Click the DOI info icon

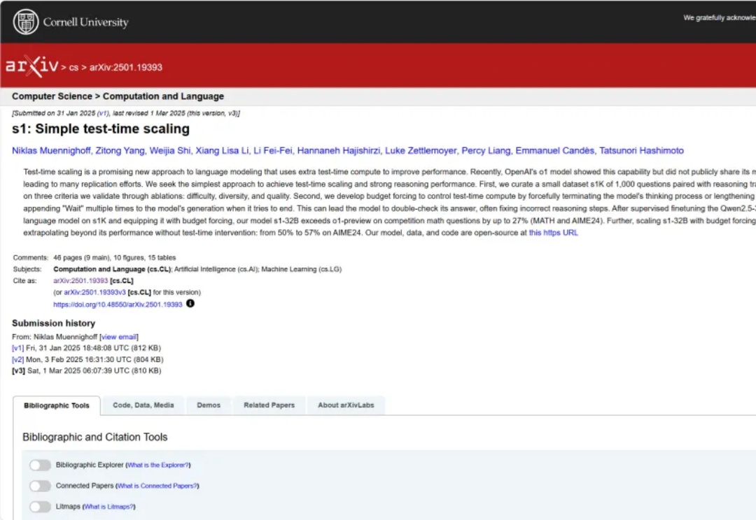coord(190,303)
